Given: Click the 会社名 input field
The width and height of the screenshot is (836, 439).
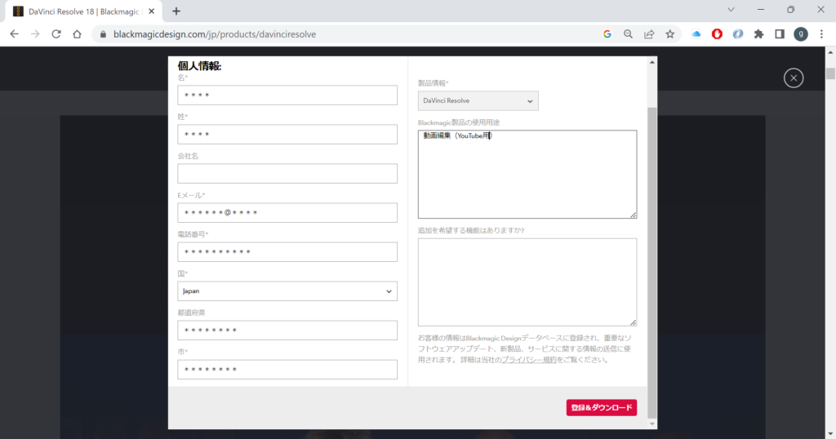Looking at the screenshot, I should [x=287, y=174].
